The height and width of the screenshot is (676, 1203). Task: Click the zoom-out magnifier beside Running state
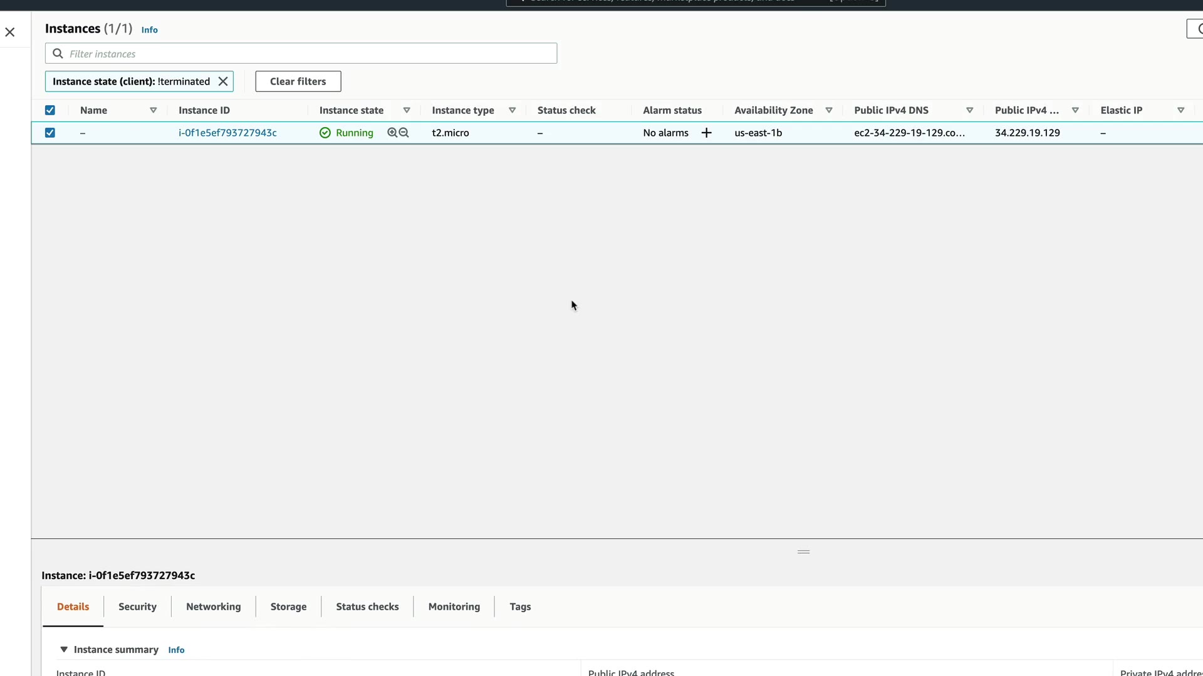coord(404,133)
